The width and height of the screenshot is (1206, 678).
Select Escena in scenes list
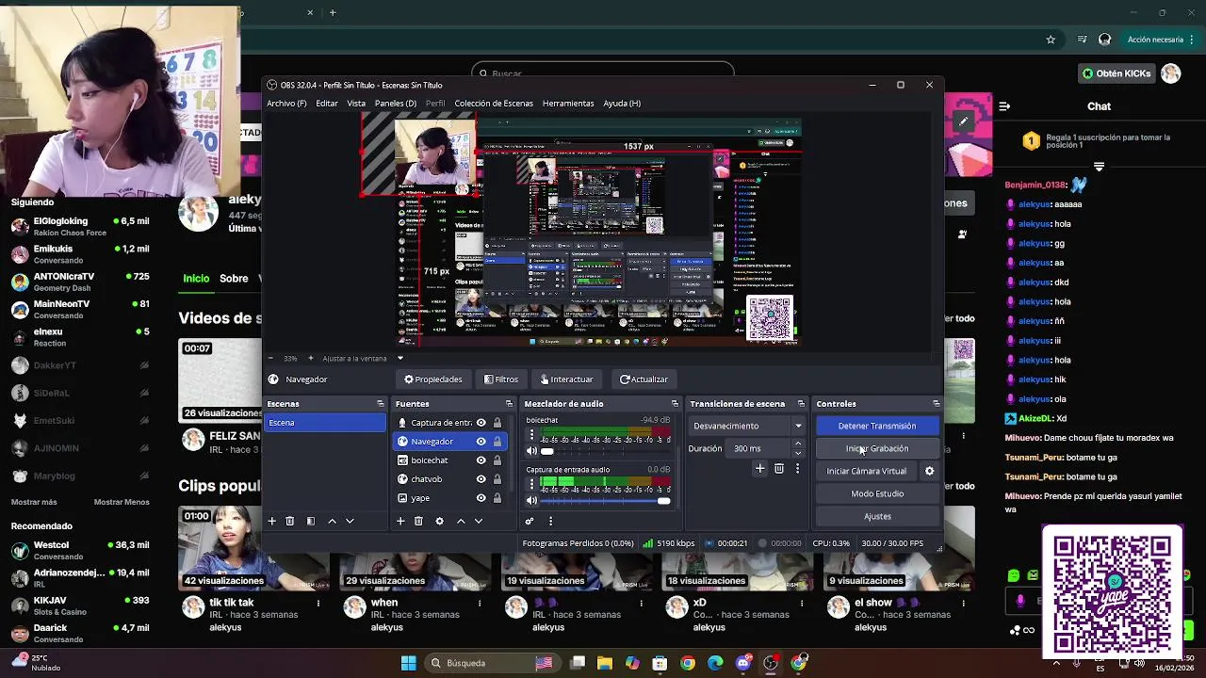tap(325, 423)
